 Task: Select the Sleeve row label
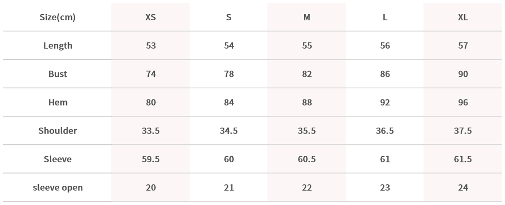pos(58,159)
